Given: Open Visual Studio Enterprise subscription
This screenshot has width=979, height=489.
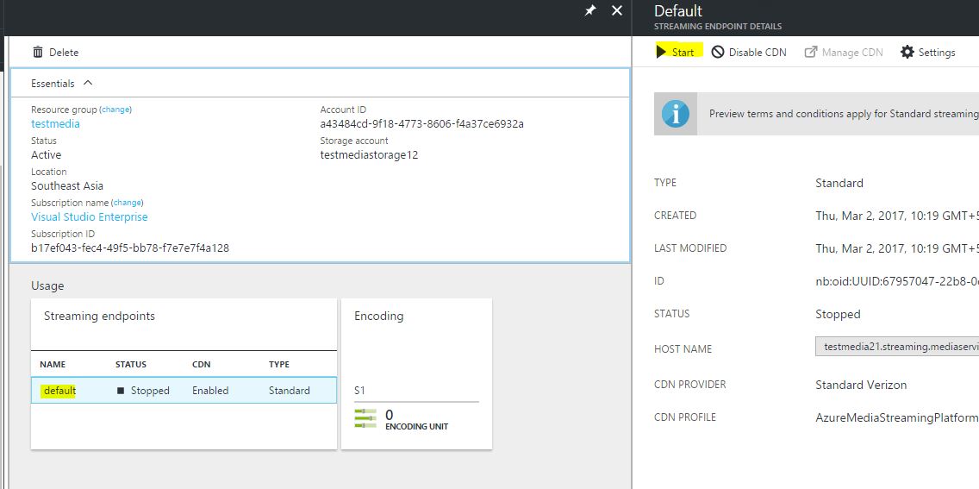Looking at the screenshot, I should pos(90,216).
